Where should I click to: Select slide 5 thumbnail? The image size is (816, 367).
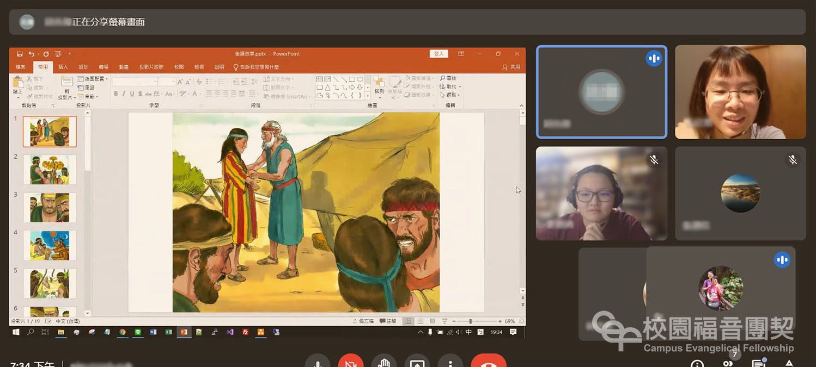[50, 283]
